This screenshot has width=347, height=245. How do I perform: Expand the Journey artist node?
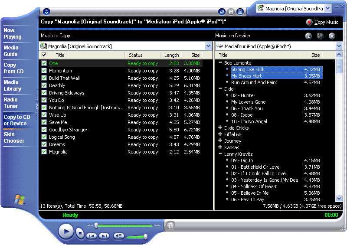point(220,140)
